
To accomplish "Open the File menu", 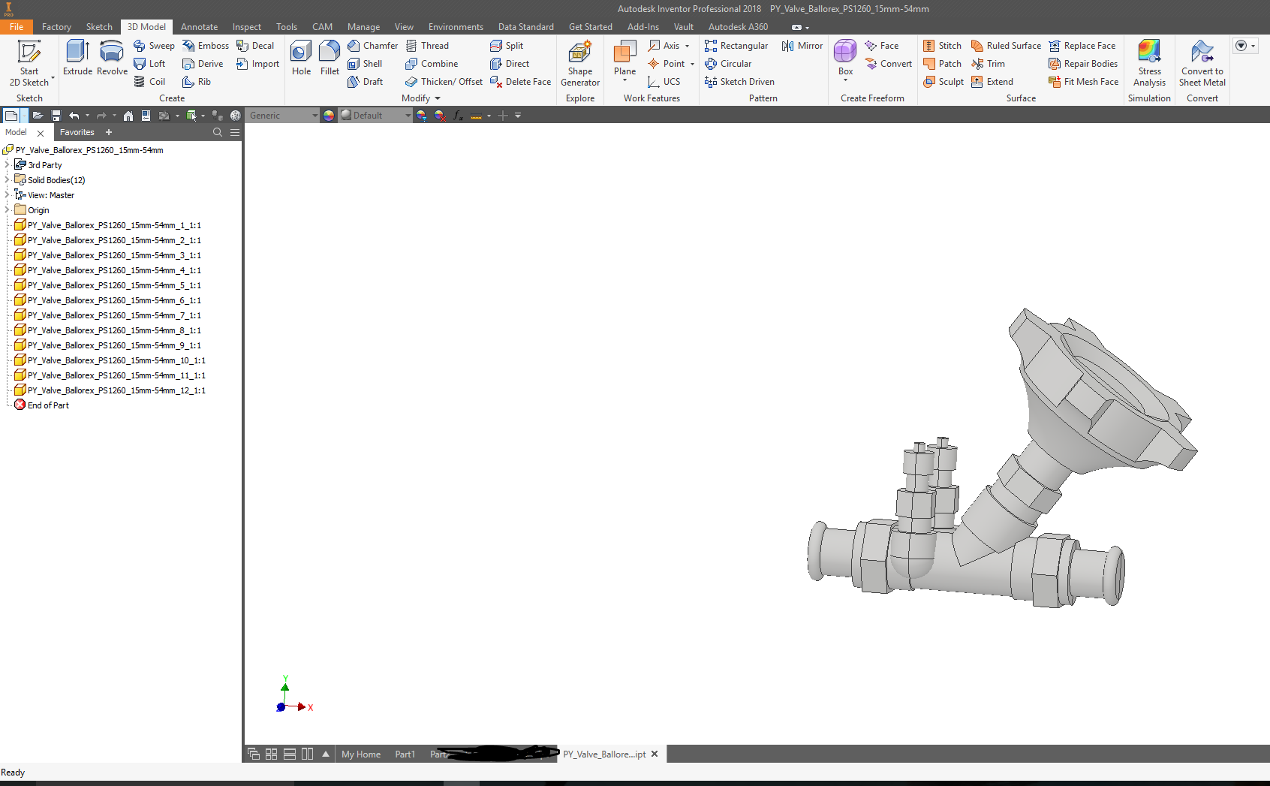I will pyautogui.click(x=17, y=27).
